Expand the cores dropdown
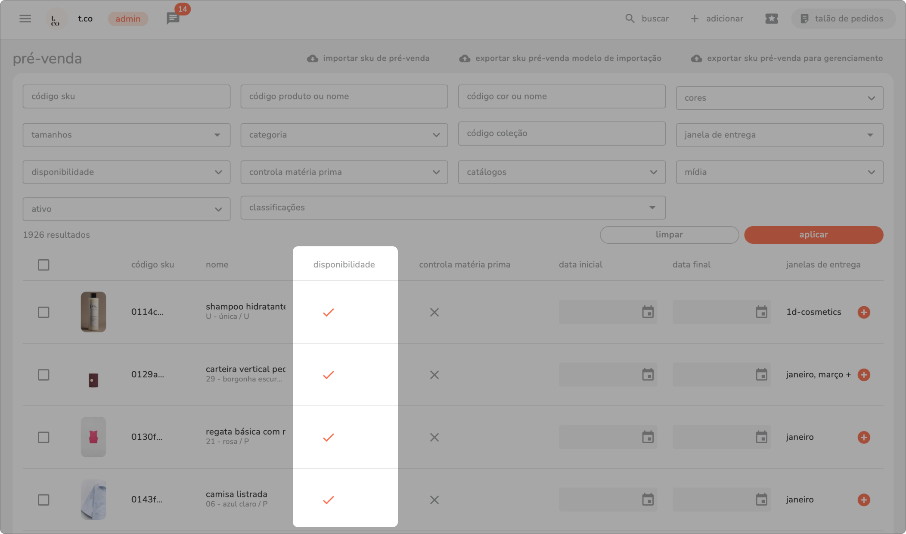 (779, 98)
